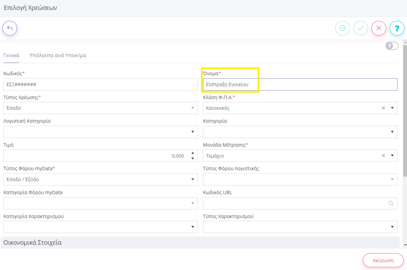Click the small grey help icon below toolbar
Image resolution: width=407 pixels, height=270 pixels.
coord(391,45)
